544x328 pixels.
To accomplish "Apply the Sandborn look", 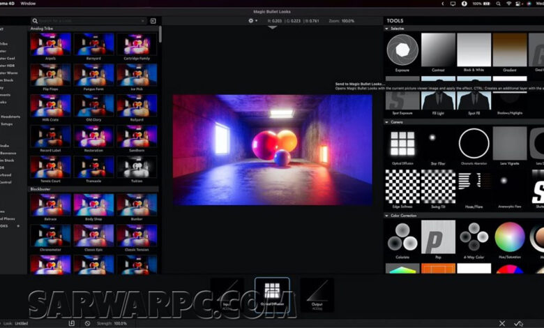I will pyautogui.click(x=137, y=136).
